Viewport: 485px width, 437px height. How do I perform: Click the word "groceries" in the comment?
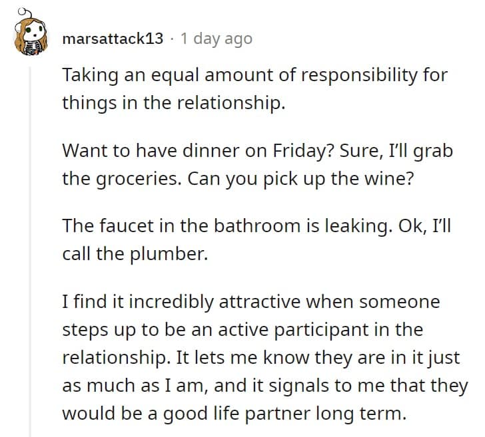[141, 178]
